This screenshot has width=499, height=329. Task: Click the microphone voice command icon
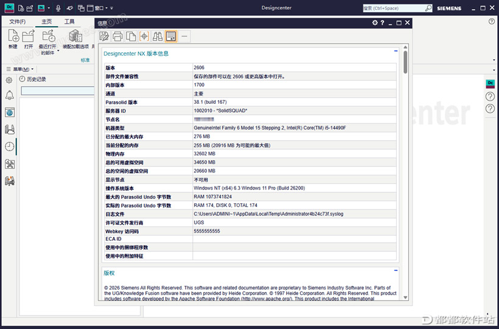58,8
